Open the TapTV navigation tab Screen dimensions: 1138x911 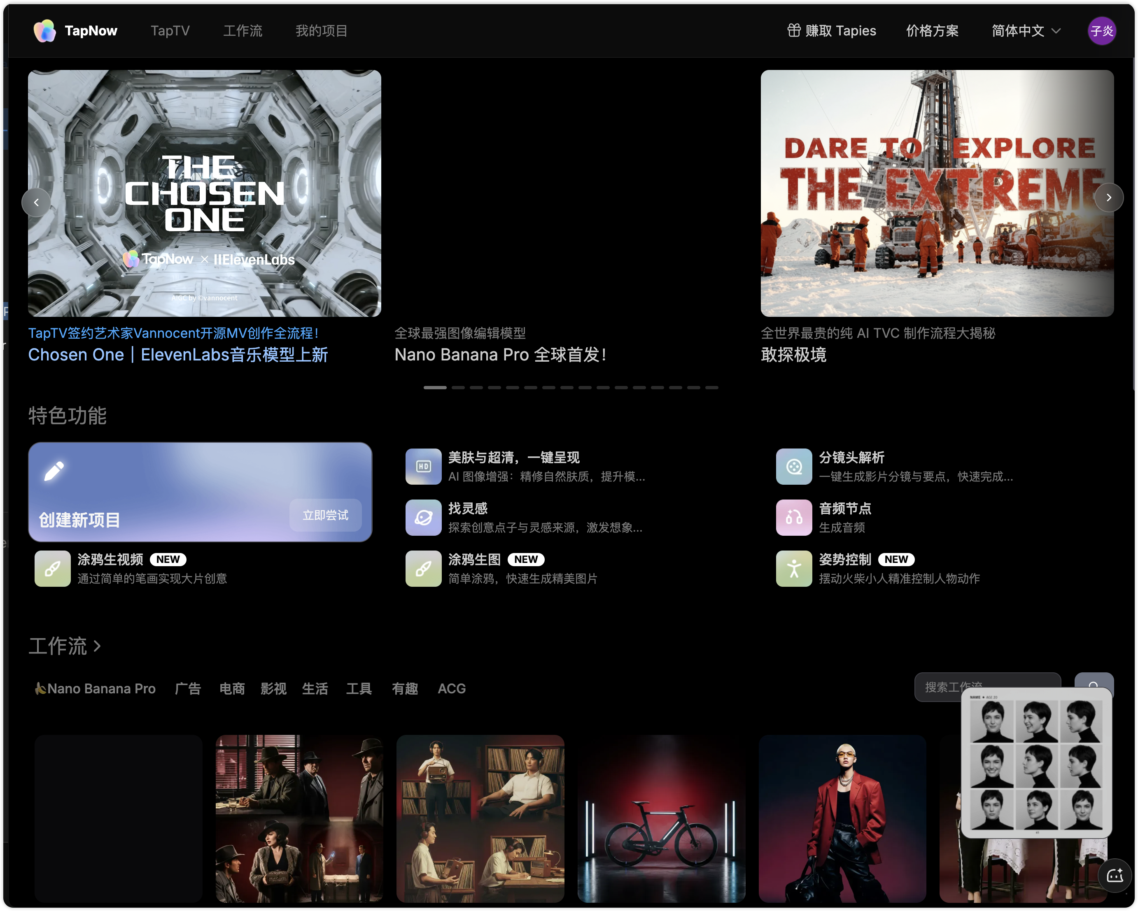(x=170, y=30)
